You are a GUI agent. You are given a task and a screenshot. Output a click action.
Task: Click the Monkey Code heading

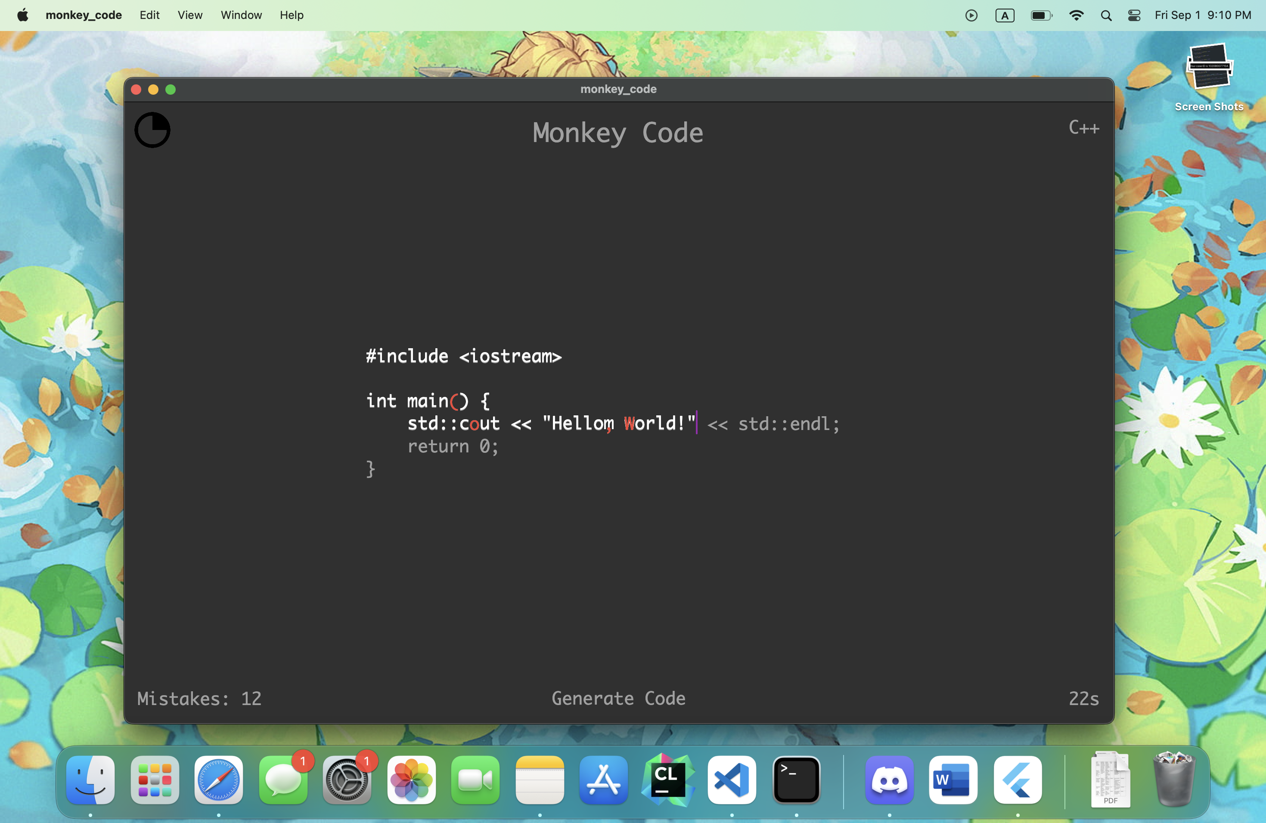click(618, 133)
